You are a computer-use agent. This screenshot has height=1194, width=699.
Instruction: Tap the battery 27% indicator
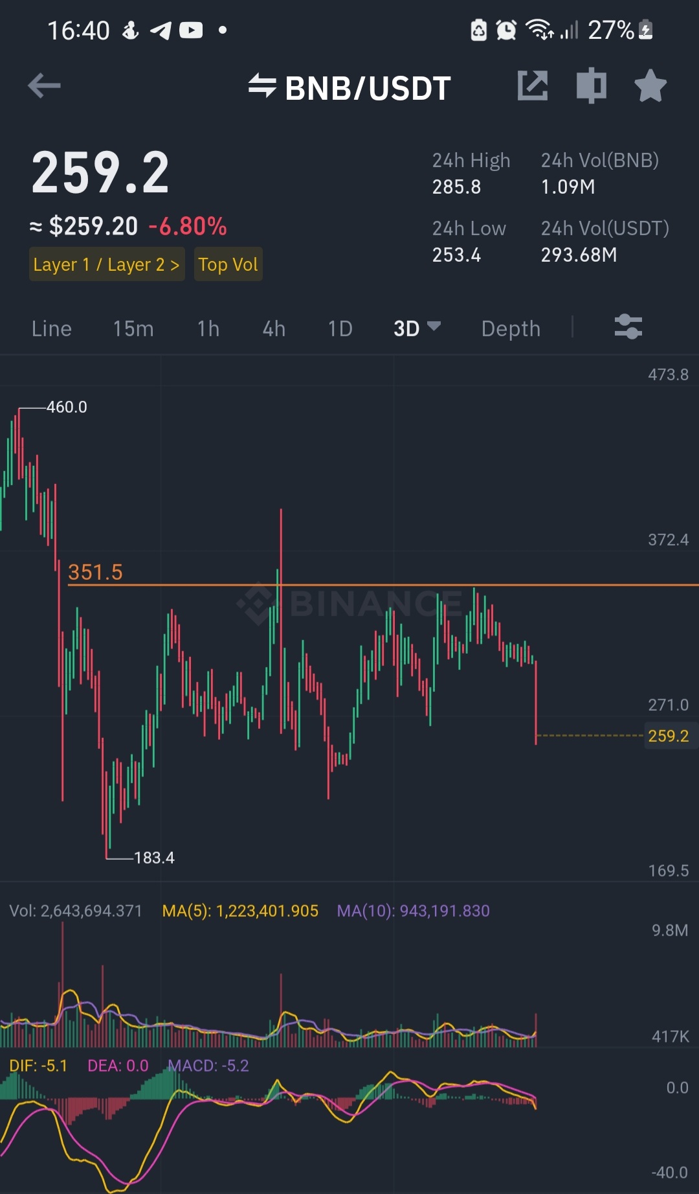pyautogui.click(x=620, y=30)
